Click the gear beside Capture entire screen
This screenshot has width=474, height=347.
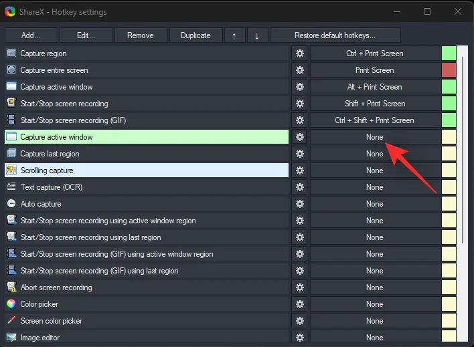(299, 70)
